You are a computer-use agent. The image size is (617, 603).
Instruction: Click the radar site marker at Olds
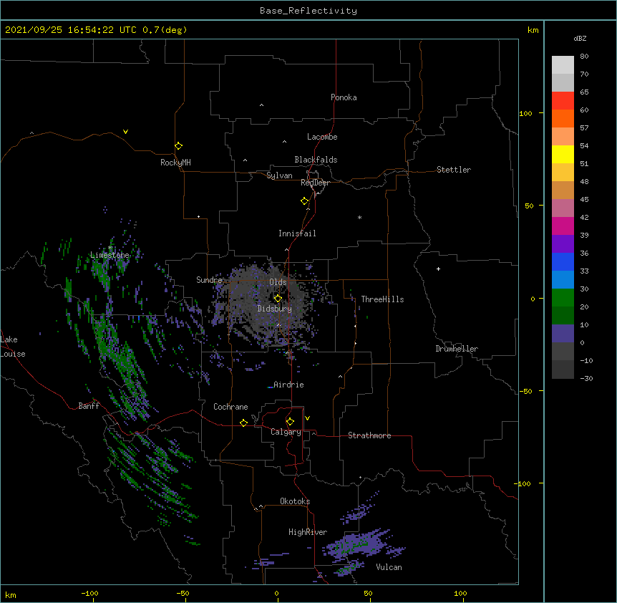point(278,299)
